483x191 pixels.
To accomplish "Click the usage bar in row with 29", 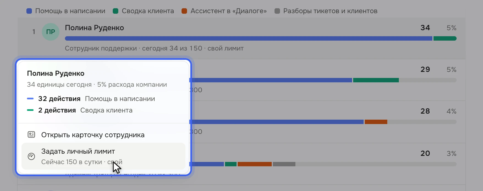I will pyautogui.click(x=323, y=80).
